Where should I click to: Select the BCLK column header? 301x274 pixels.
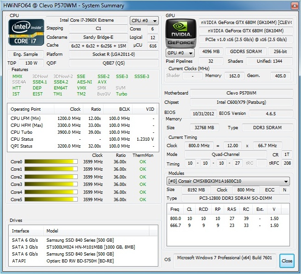118,109
